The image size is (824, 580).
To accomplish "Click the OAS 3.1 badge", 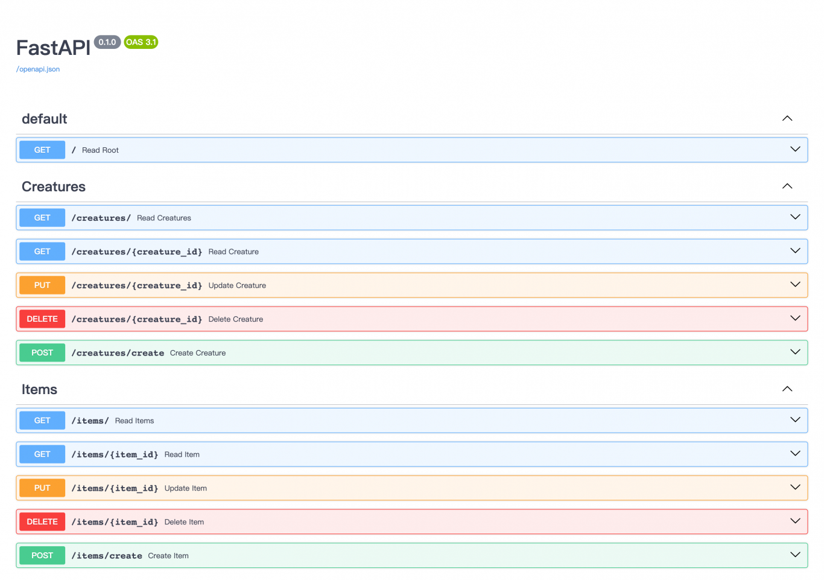I will pos(141,42).
